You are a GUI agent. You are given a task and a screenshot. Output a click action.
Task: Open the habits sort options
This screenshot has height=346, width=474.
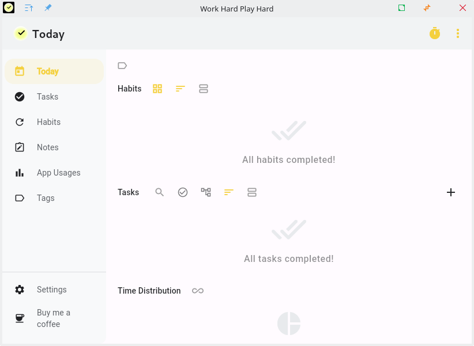tap(180, 89)
